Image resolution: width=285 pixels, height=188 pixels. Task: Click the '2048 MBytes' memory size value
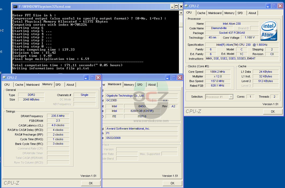coord(31,99)
